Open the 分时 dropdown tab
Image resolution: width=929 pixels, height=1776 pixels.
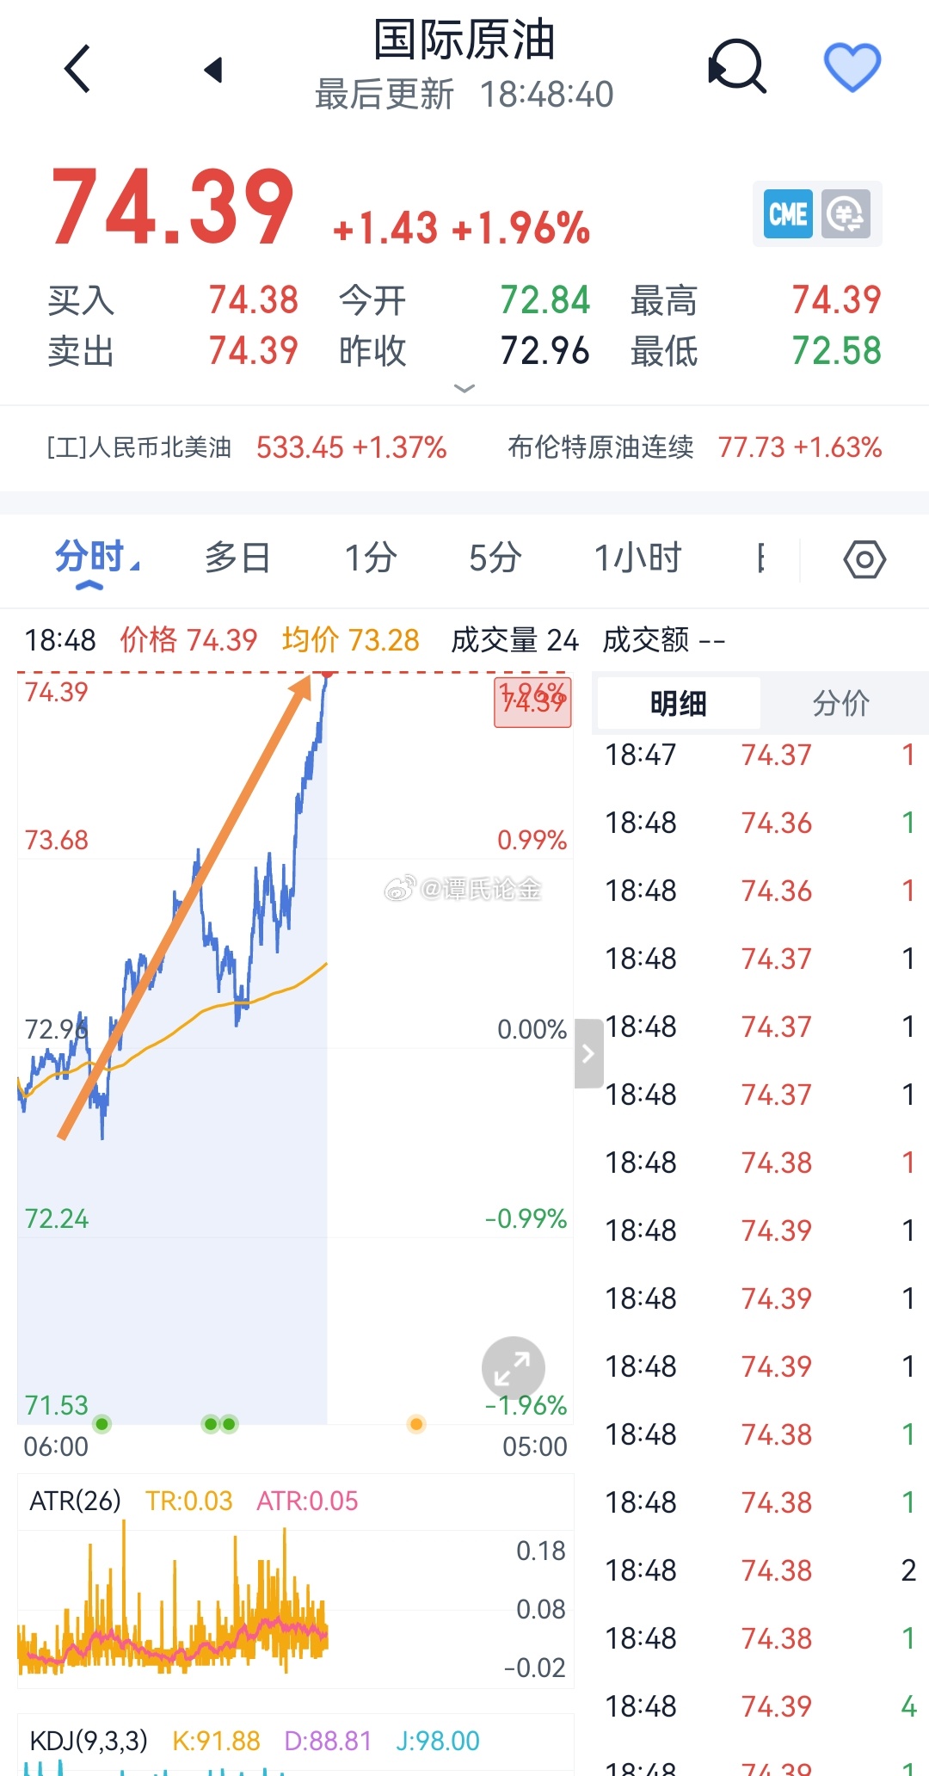pyautogui.click(x=95, y=558)
